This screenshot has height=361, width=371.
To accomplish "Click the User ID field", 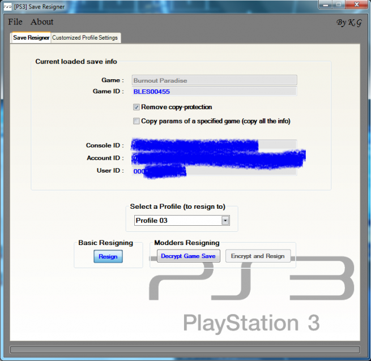I will point(214,171).
